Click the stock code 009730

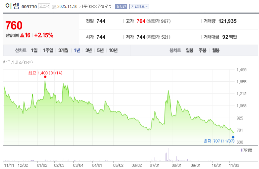(x=29, y=7)
